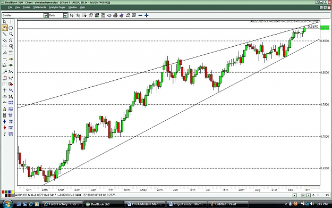Click the blue up arrow tool

(5, 121)
